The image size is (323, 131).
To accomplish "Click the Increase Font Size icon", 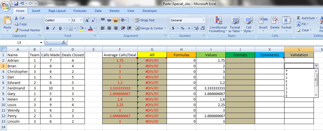I will pyautogui.click(x=87, y=20).
